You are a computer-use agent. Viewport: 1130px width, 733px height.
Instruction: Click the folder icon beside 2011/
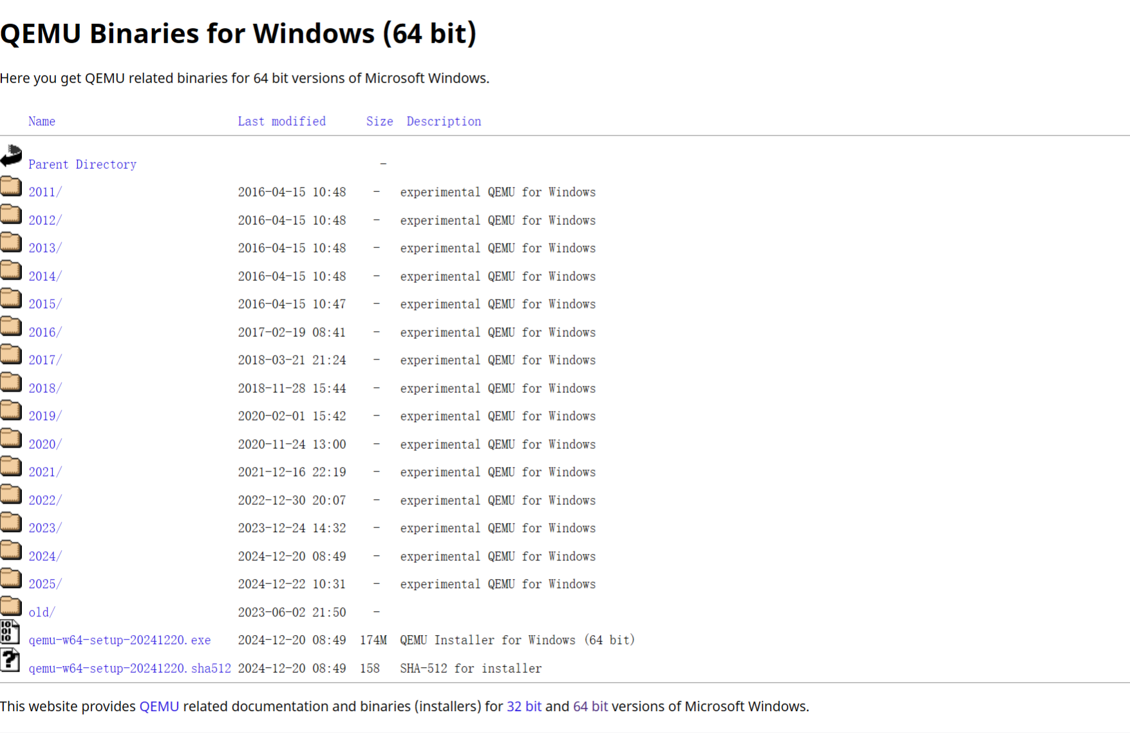tap(11, 186)
